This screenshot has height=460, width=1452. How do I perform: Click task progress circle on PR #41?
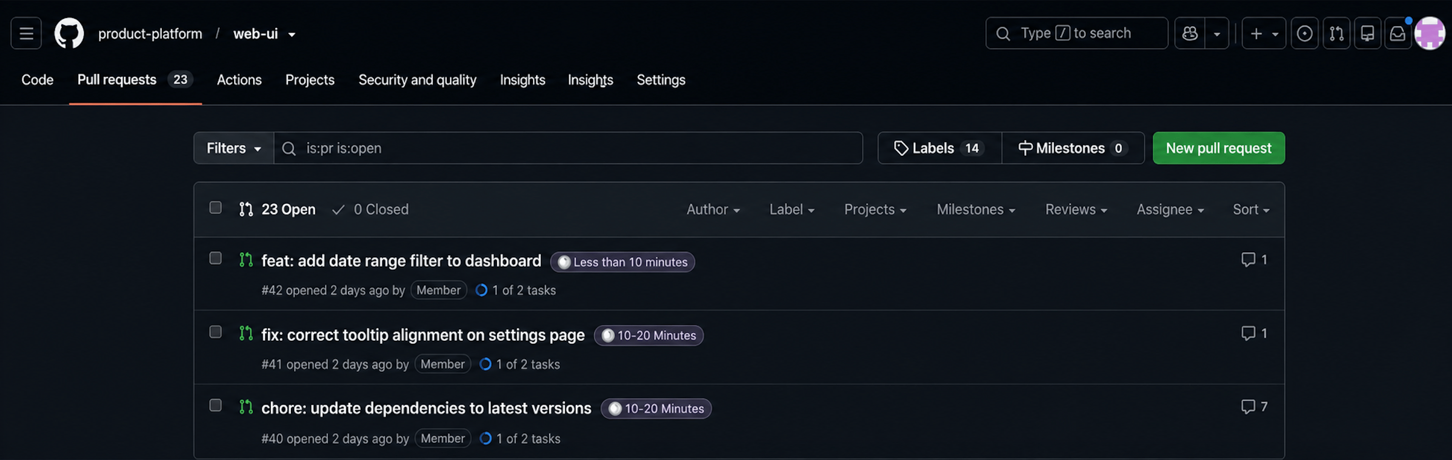485,364
